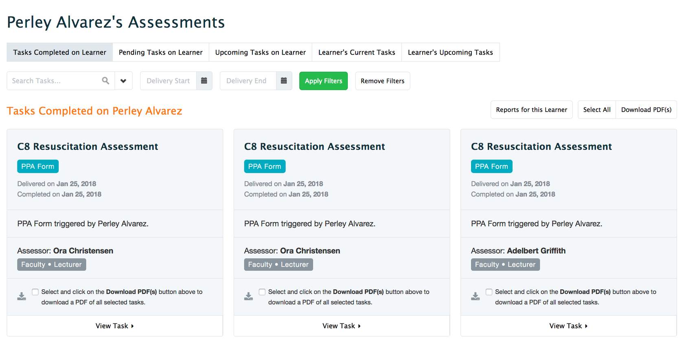Click download icon on second assessment card

click(248, 296)
